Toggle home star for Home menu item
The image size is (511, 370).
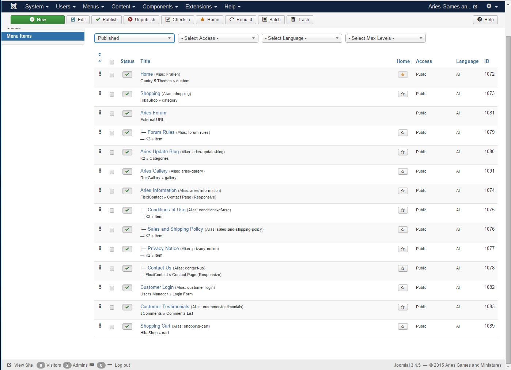(x=403, y=75)
